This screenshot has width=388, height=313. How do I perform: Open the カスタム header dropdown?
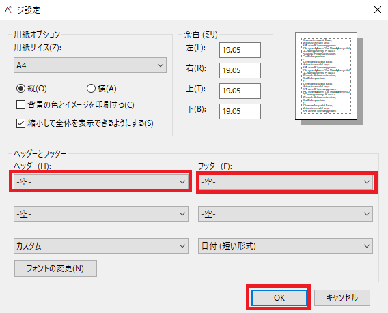[101, 245]
